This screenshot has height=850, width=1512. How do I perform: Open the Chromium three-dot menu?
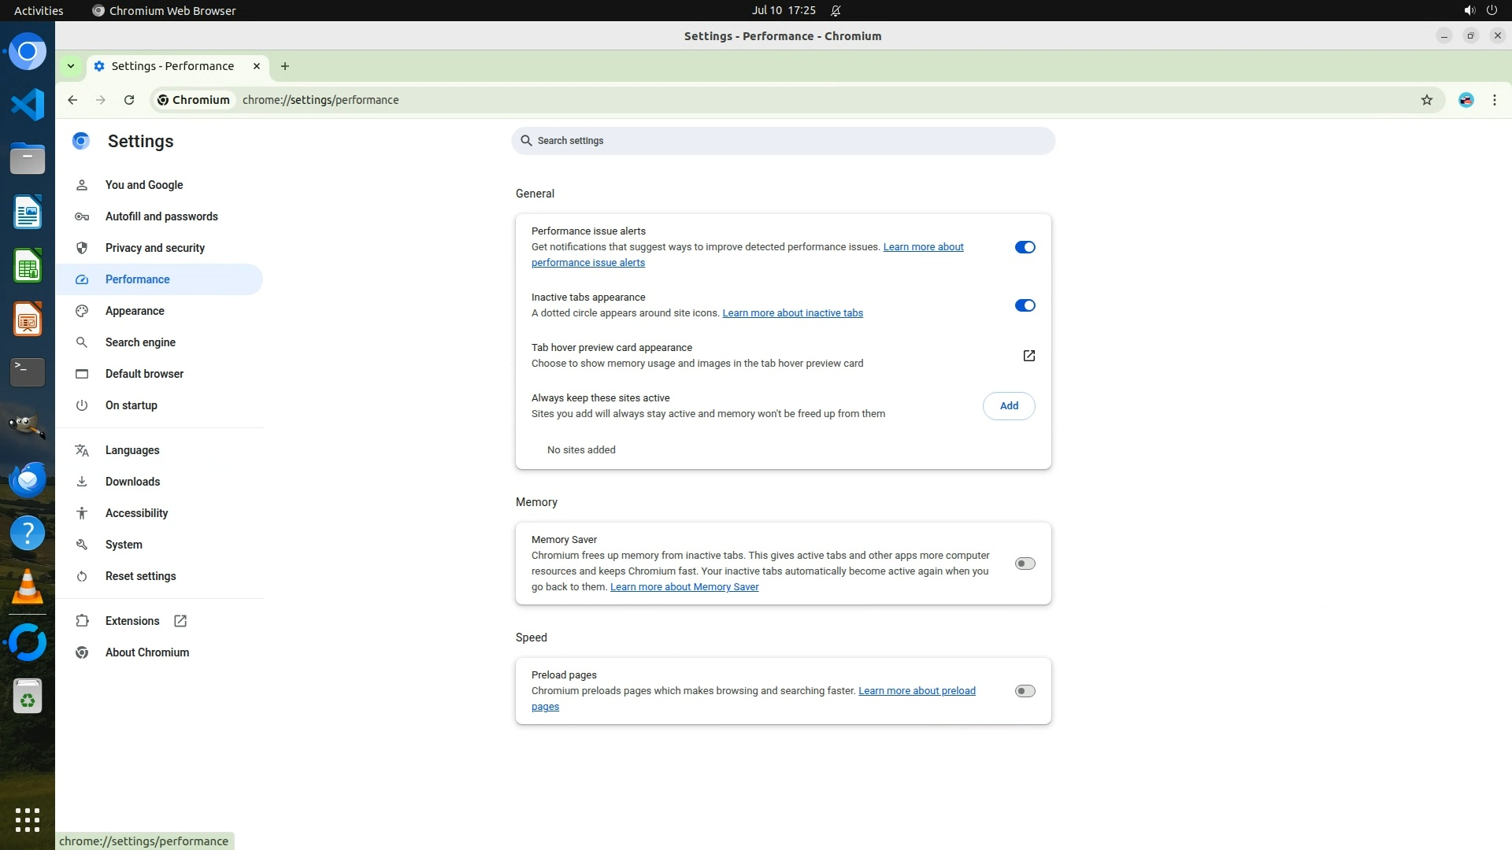pos(1494,100)
